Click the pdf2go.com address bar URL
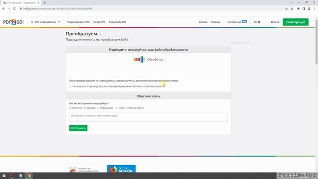The height and width of the screenshot is (179, 318). pos(58,8)
